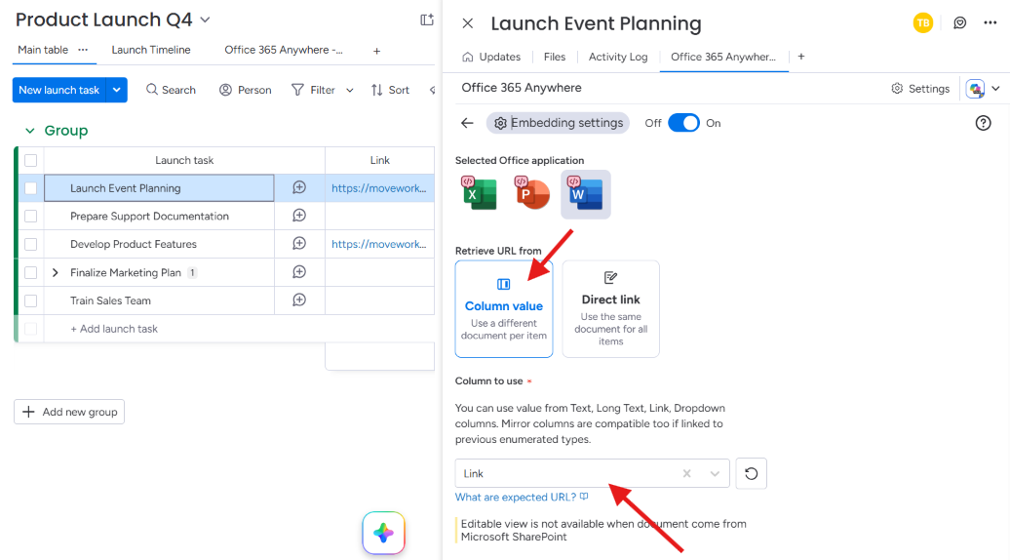Open conversation for Prepare Support Documentation
Image resolution: width=1010 pixels, height=560 pixels.
(299, 216)
